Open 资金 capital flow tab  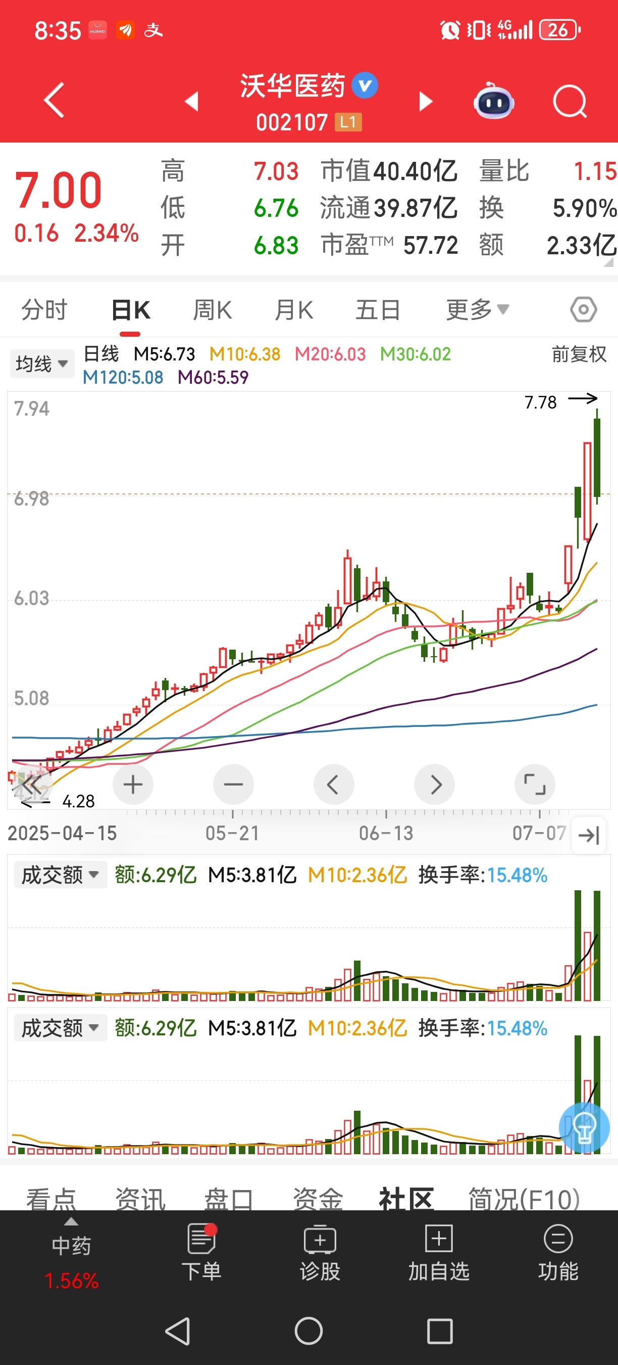click(318, 1199)
